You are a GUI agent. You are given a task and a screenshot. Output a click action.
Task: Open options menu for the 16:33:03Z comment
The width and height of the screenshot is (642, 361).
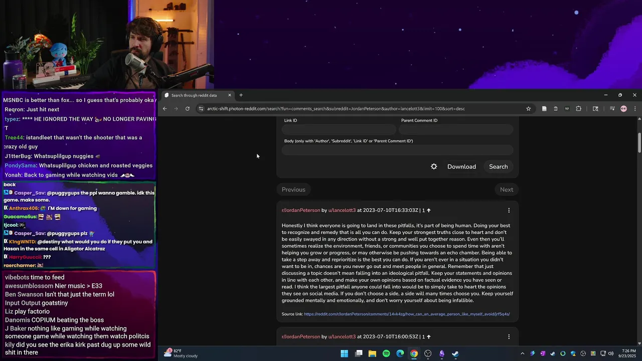coord(509,211)
